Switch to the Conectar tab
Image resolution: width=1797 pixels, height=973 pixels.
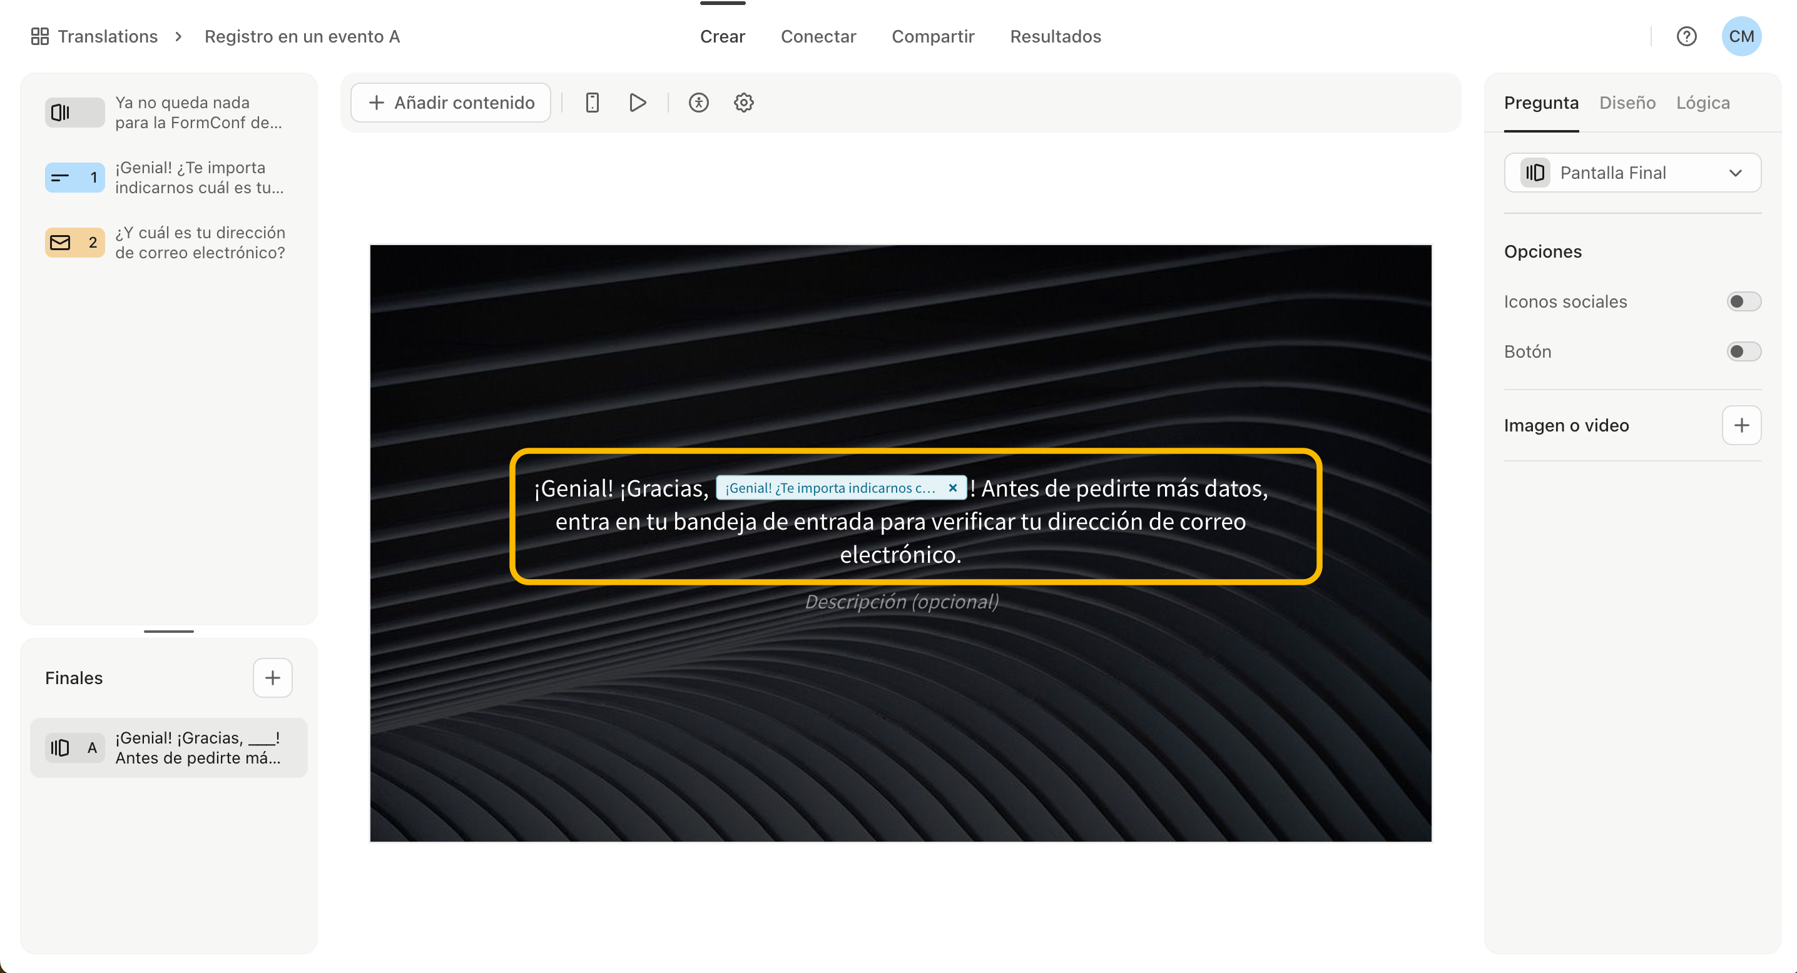818,36
